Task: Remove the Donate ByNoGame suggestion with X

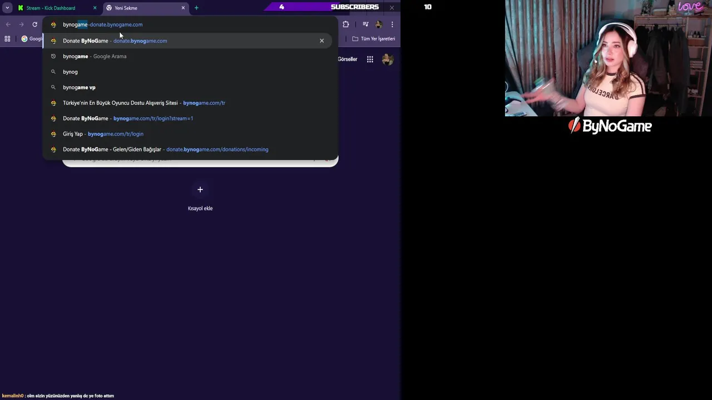Action: [322, 41]
